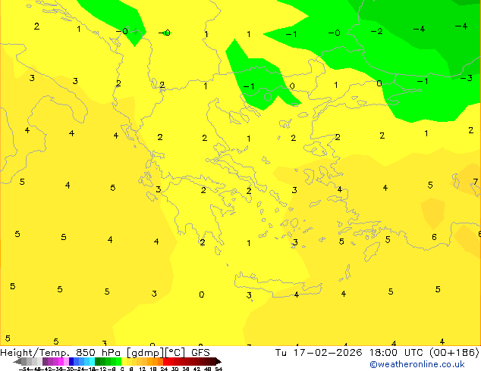
Task: Click the '7' temperature value on the map
Action: tap(475, 182)
